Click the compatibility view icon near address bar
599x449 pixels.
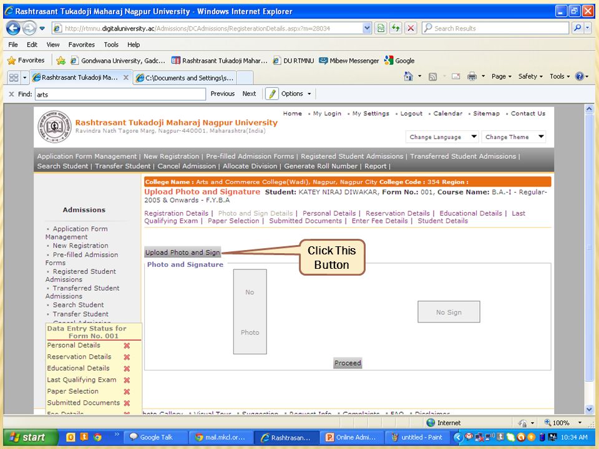pos(381,28)
